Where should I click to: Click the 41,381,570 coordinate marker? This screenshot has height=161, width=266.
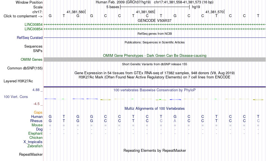(214, 12)
